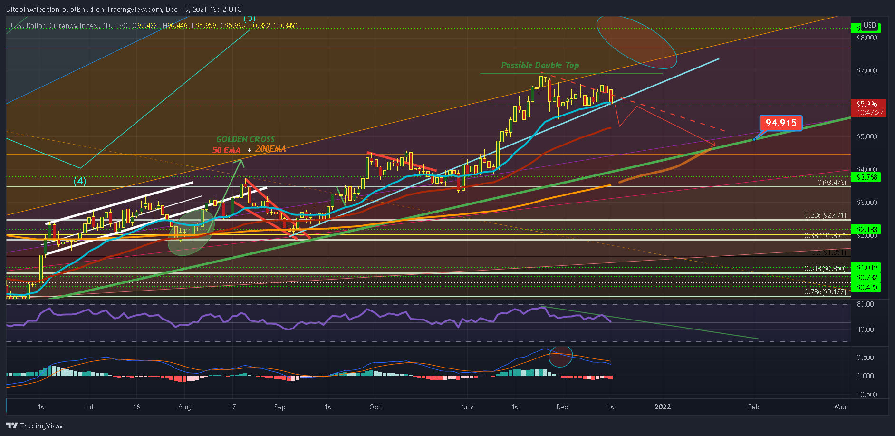Screen dimensions: 895x436
Task: Click the green 90.420 price level tag
Action: point(866,288)
